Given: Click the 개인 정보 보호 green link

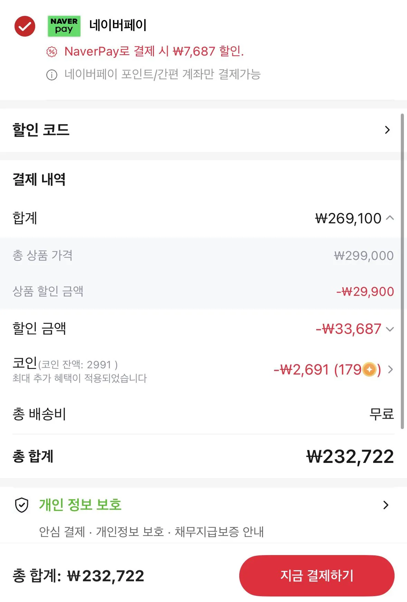Looking at the screenshot, I should [x=80, y=505].
